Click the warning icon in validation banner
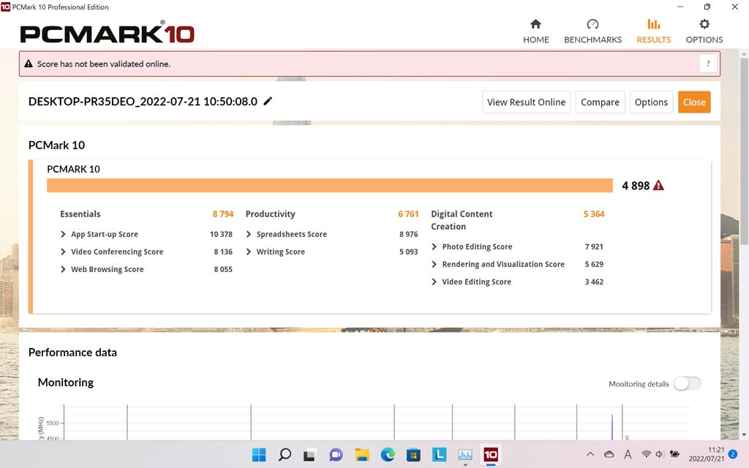The image size is (749, 468). point(29,64)
